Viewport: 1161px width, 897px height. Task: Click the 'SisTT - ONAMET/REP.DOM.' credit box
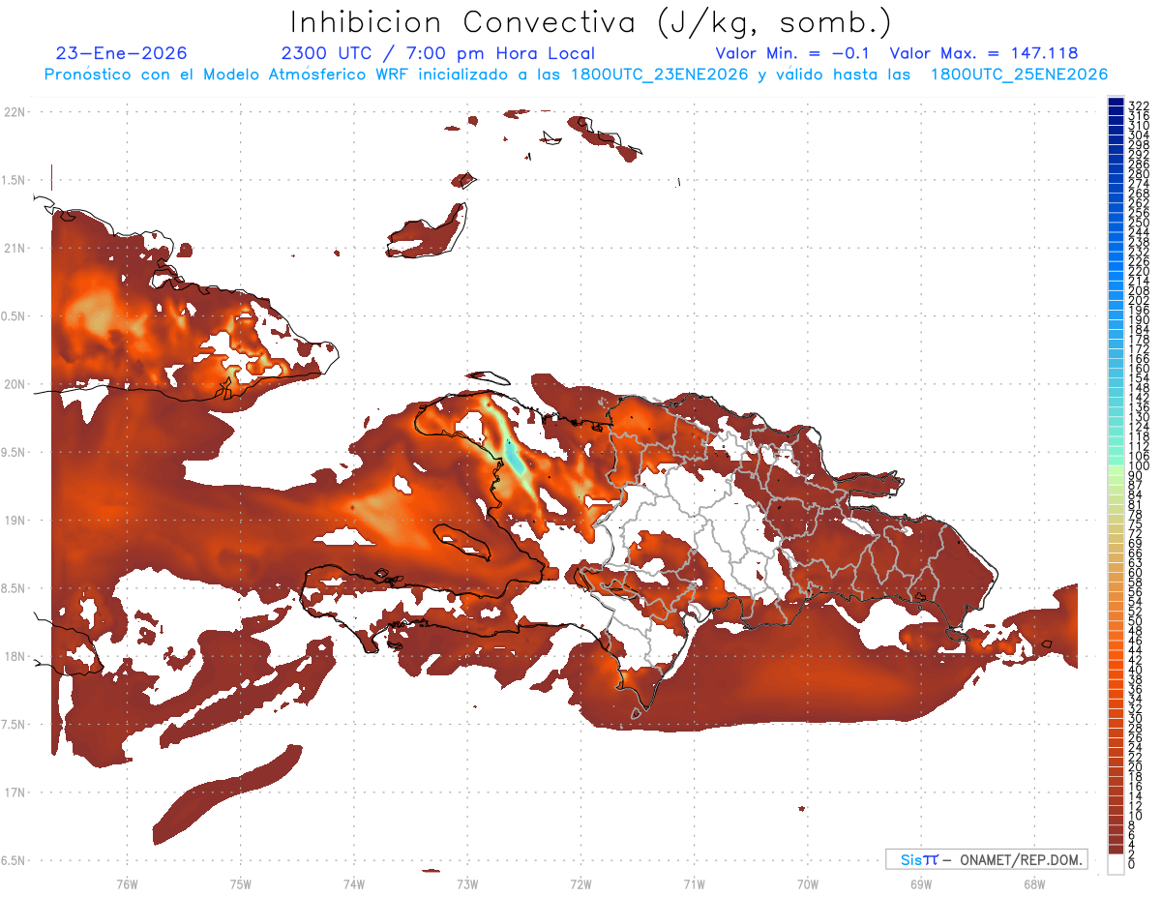point(987,859)
